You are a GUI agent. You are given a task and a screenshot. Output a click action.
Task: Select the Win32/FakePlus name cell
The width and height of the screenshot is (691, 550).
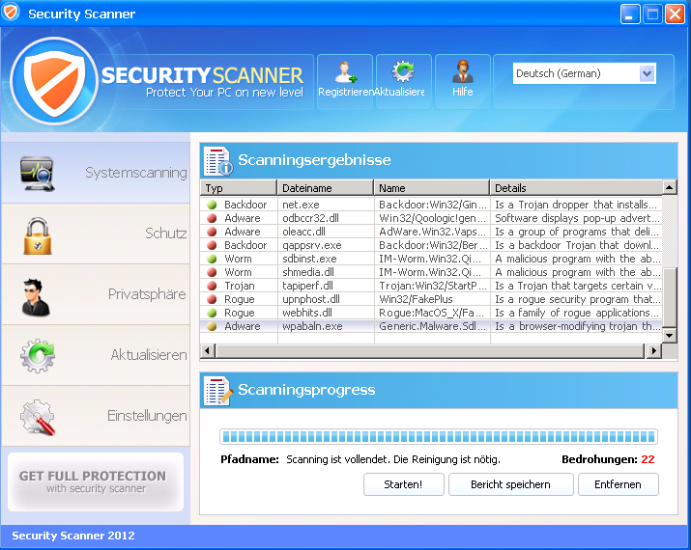[x=432, y=299]
